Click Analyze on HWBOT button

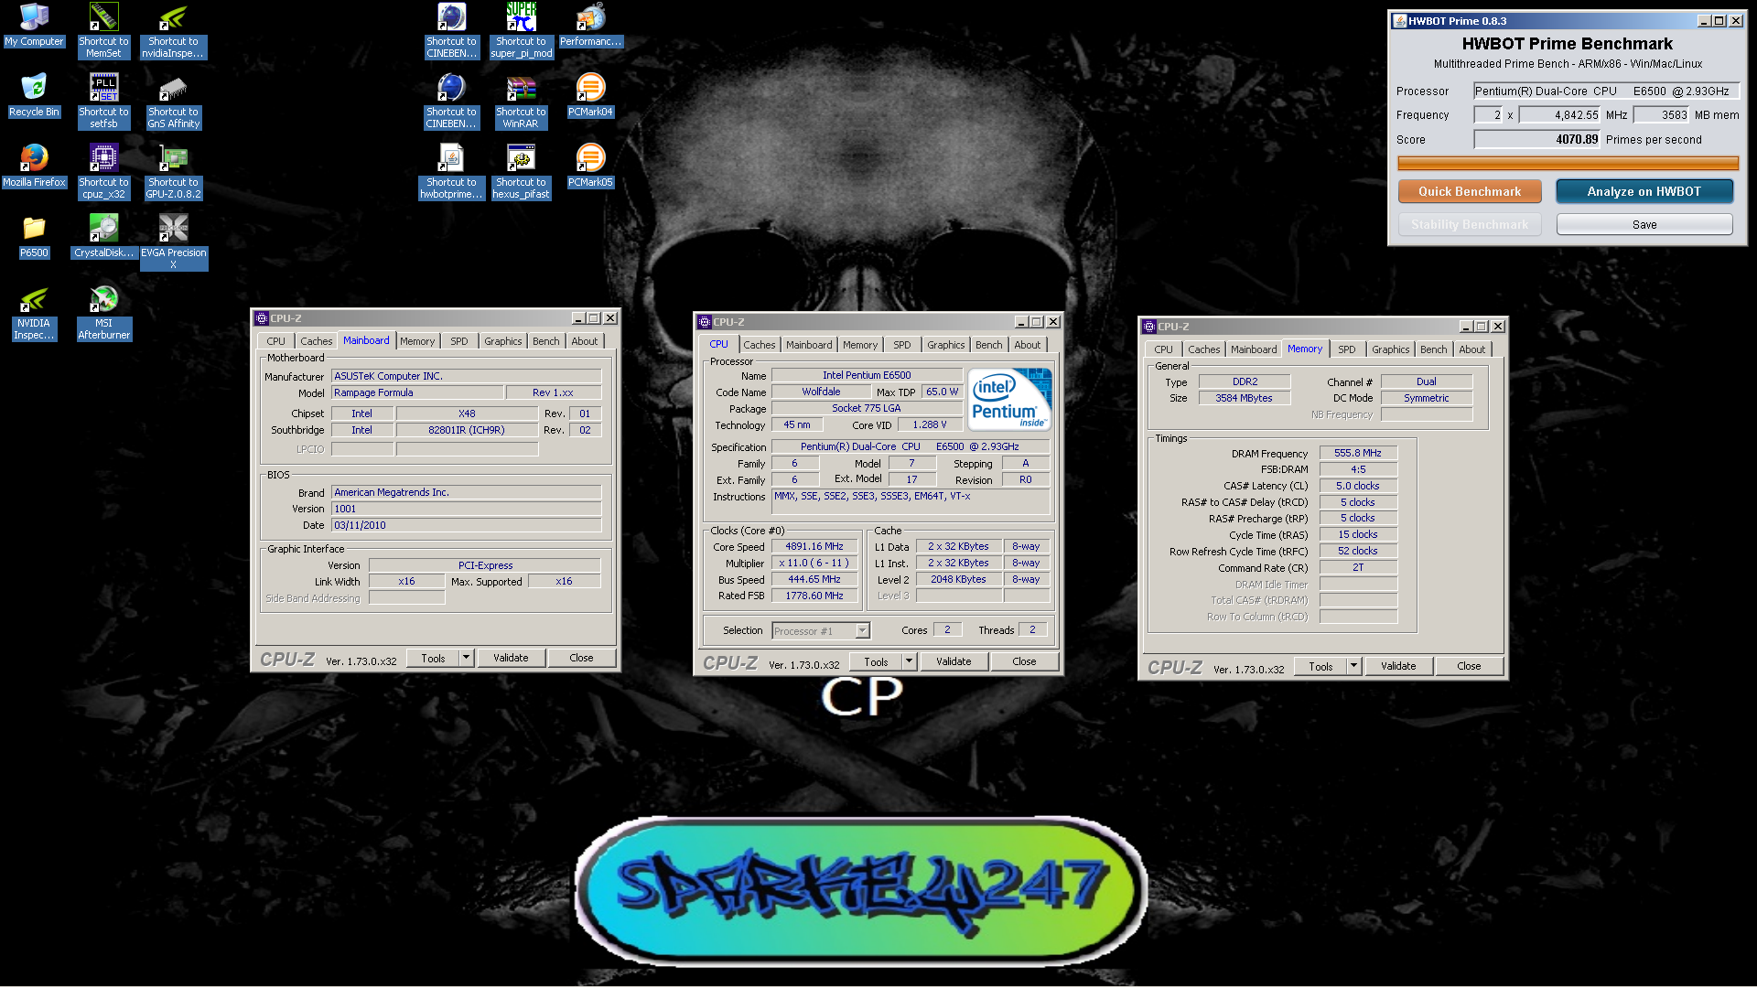[x=1644, y=191]
